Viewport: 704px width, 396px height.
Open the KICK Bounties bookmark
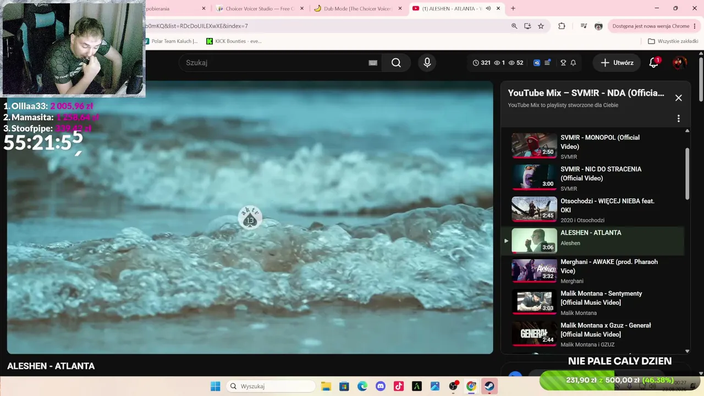click(x=234, y=41)
